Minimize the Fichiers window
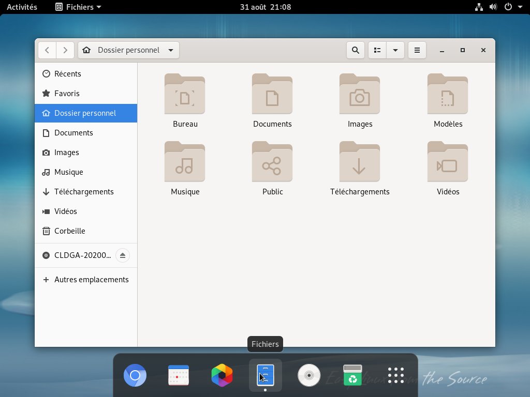The image size is (530, 397). click(442, 50)
